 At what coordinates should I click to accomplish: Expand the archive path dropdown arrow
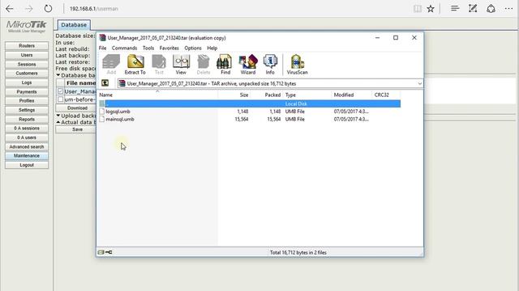[x=420, y=83]
